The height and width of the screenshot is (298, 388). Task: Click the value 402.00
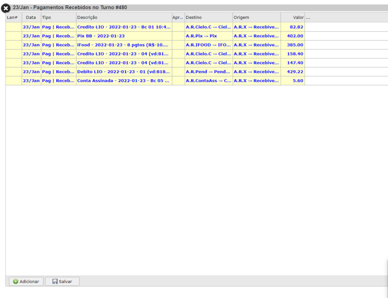(292, 36)
